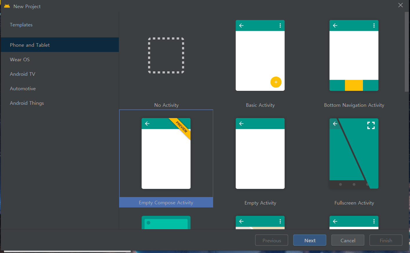Viewport: 410px width, 253px height.
Task: Close the New Project dialog
Action: (400, 5)
